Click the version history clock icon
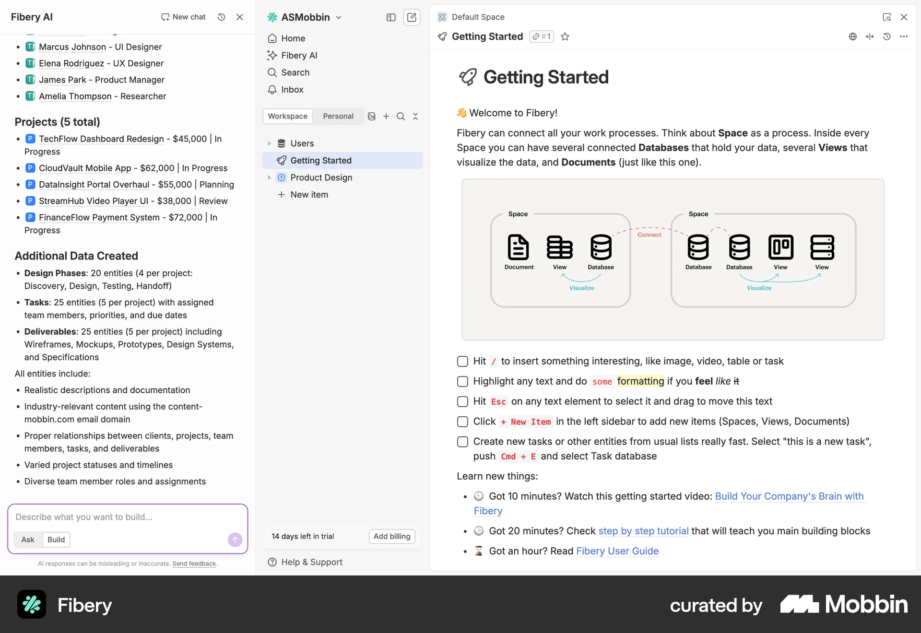Viewport: 921px width, 633px height. 887,36
